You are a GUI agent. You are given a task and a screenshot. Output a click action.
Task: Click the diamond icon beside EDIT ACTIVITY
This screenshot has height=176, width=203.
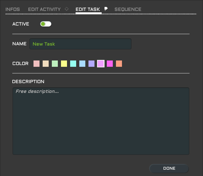click(67, 9)
